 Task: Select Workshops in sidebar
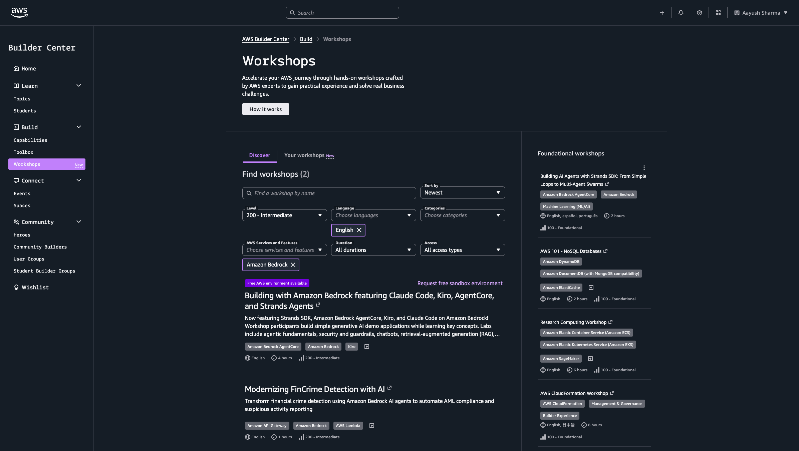tap(47, 164)
